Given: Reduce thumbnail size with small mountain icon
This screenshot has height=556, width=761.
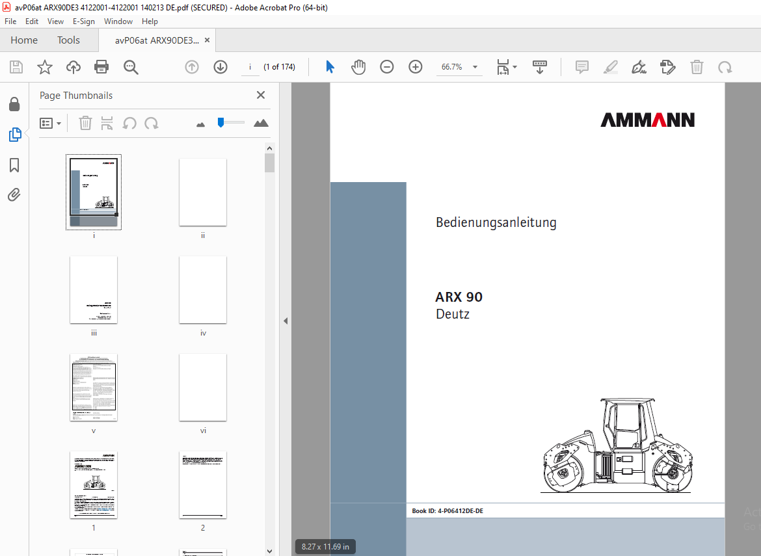Looking at the screenshot, I should coord(200,125).
